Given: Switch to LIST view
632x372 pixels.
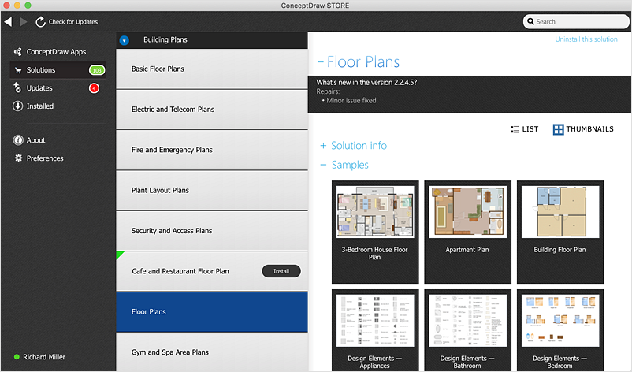Looking at the screenshot, I should 524,129.
